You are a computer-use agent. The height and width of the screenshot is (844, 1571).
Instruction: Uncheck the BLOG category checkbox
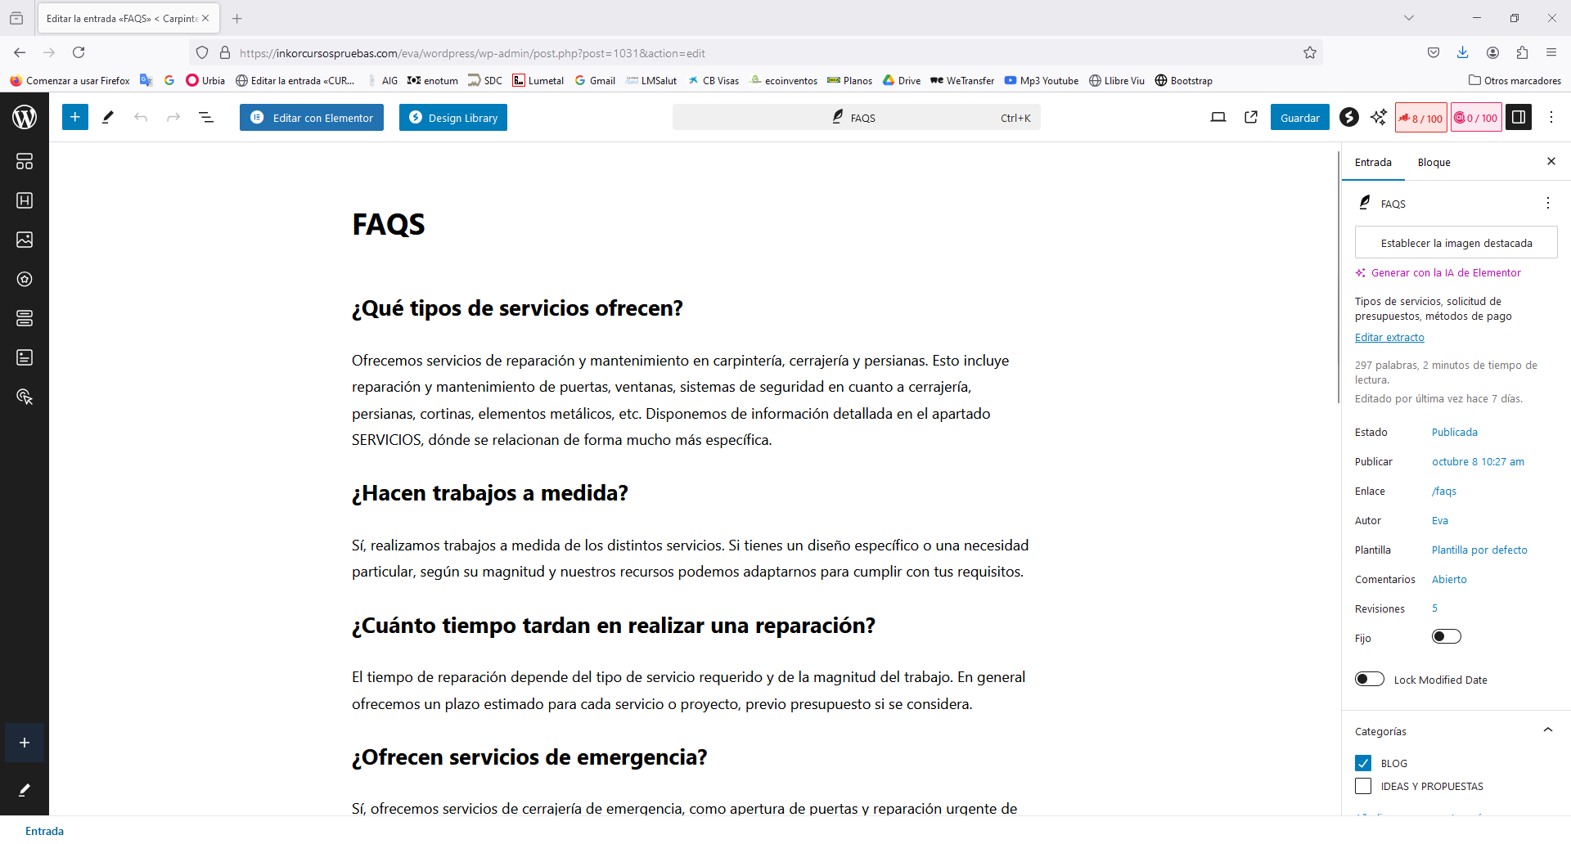1363,763
